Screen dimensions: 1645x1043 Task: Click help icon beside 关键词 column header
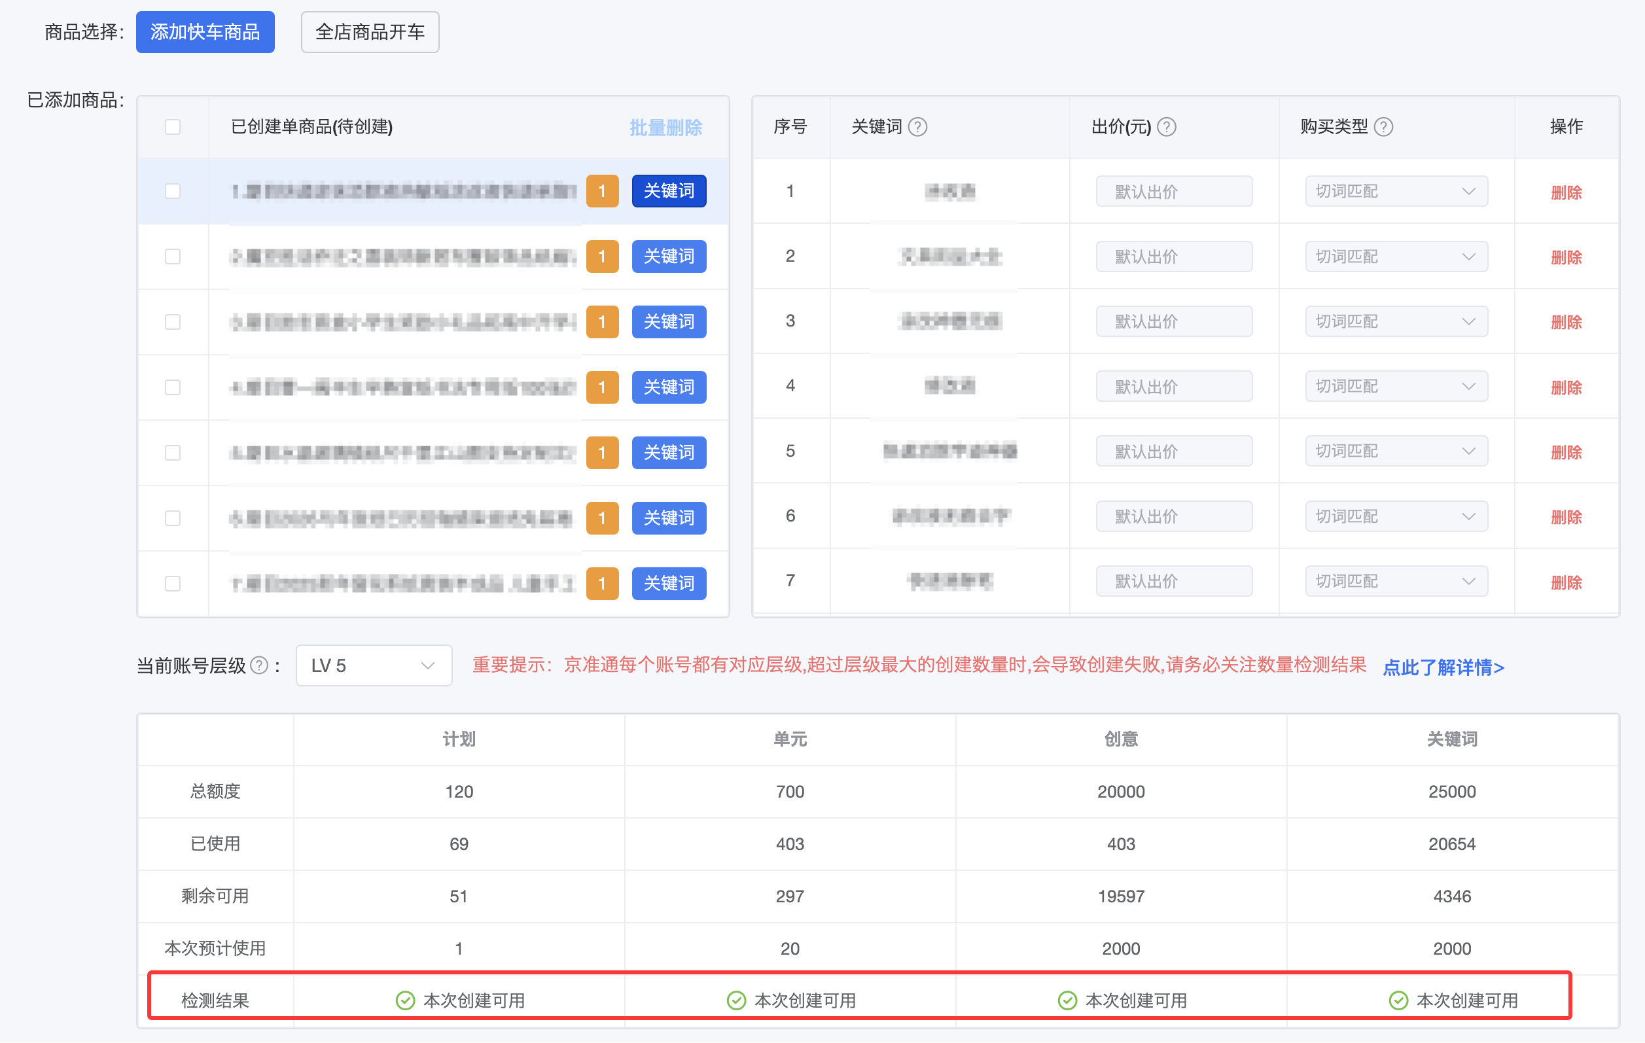(x=917, y=127)
